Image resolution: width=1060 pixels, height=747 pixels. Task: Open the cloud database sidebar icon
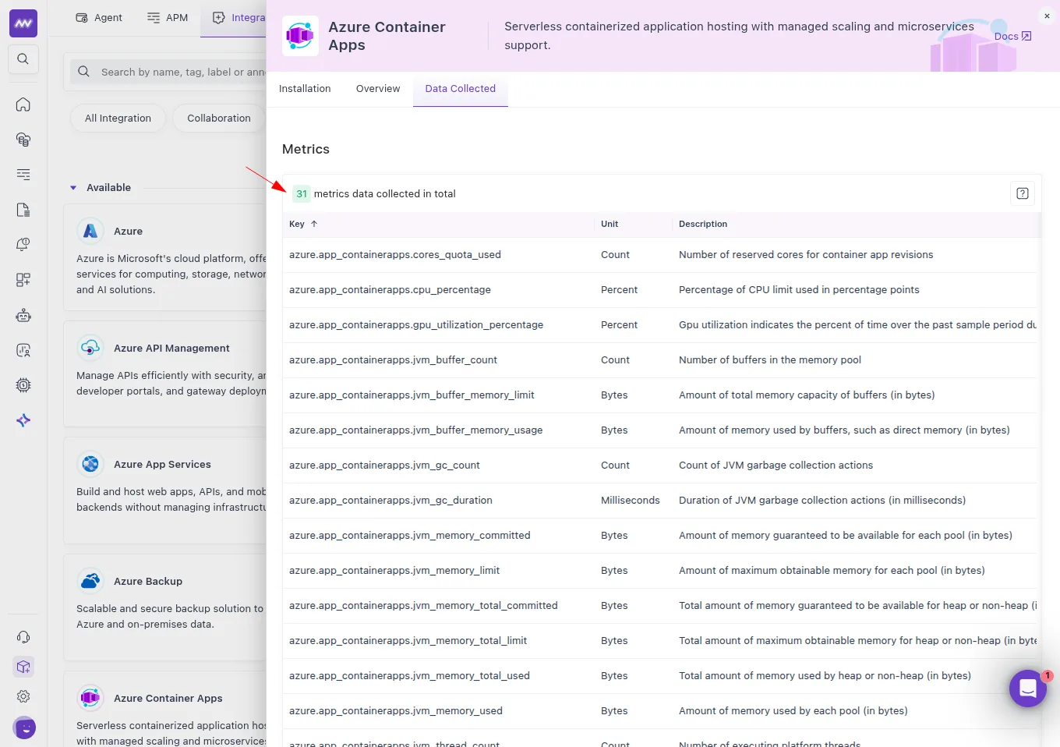[23, 140]
